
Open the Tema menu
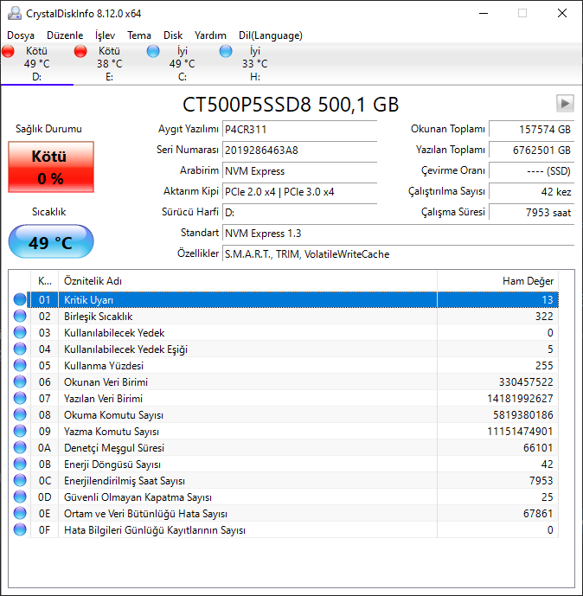pyautogui.click(x=139, y=35)
